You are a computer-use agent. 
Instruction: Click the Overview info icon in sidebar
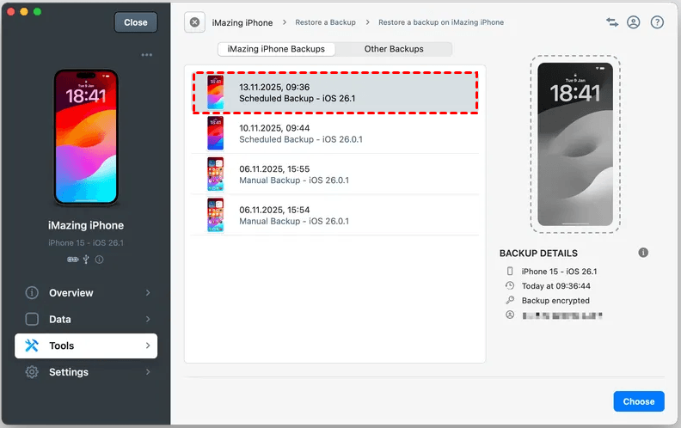(x=32, y=292)
